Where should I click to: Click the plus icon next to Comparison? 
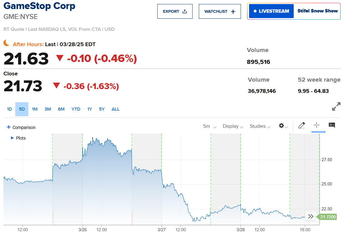(x=9, y=127)
